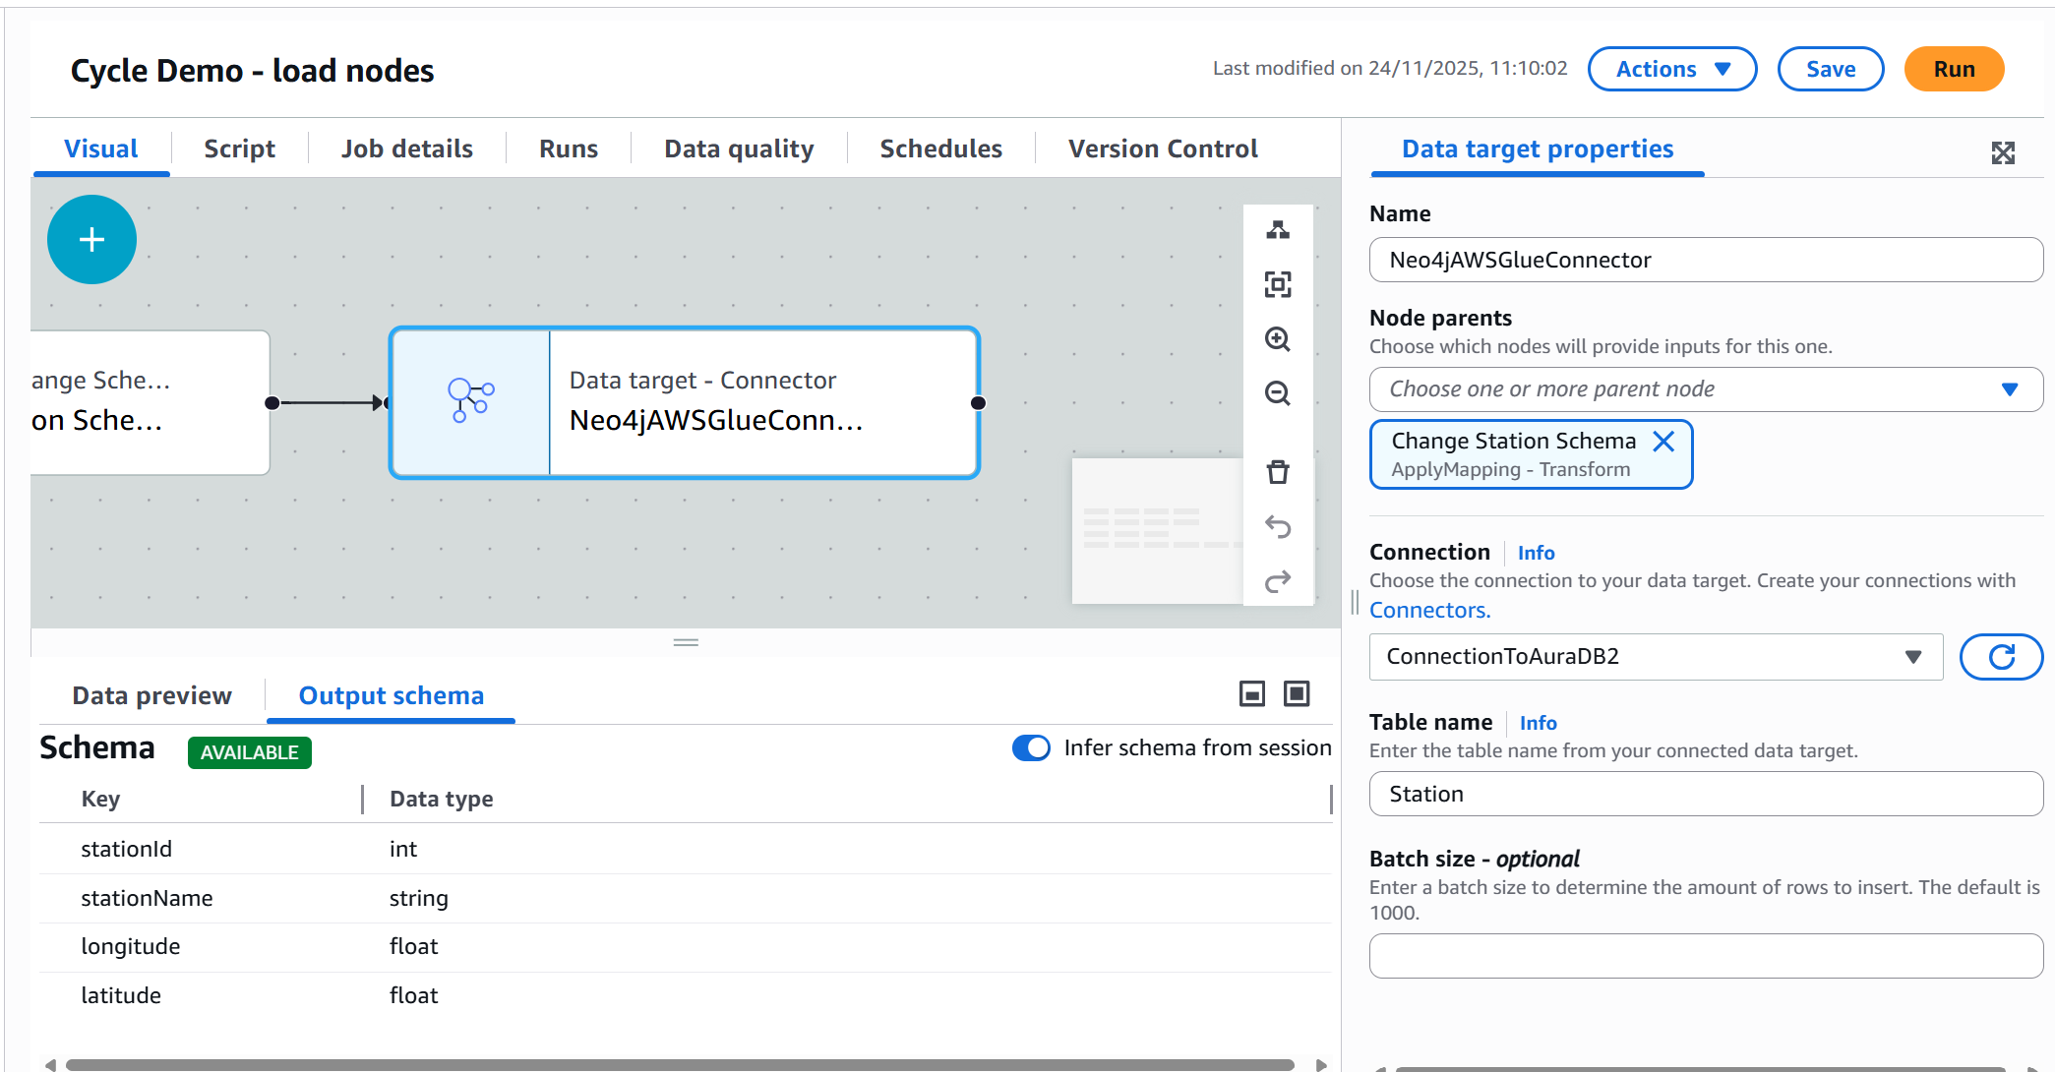The width and height of the screenshot is (2055, 1072).
Task: Click the Batch size input field
Action: pyautogui.click(x=1706, y=955)
